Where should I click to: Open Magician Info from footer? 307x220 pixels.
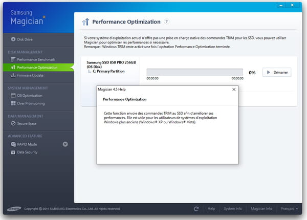point(261,209)
